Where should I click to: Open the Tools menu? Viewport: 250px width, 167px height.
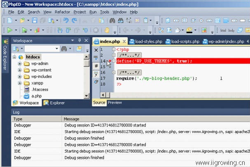pos(105,12)
